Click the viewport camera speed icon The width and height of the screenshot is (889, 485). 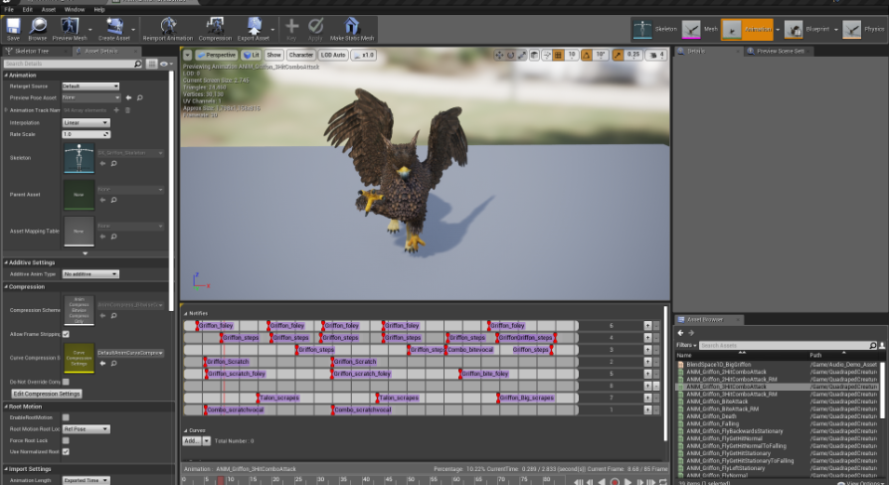click(x=656, y=55)
